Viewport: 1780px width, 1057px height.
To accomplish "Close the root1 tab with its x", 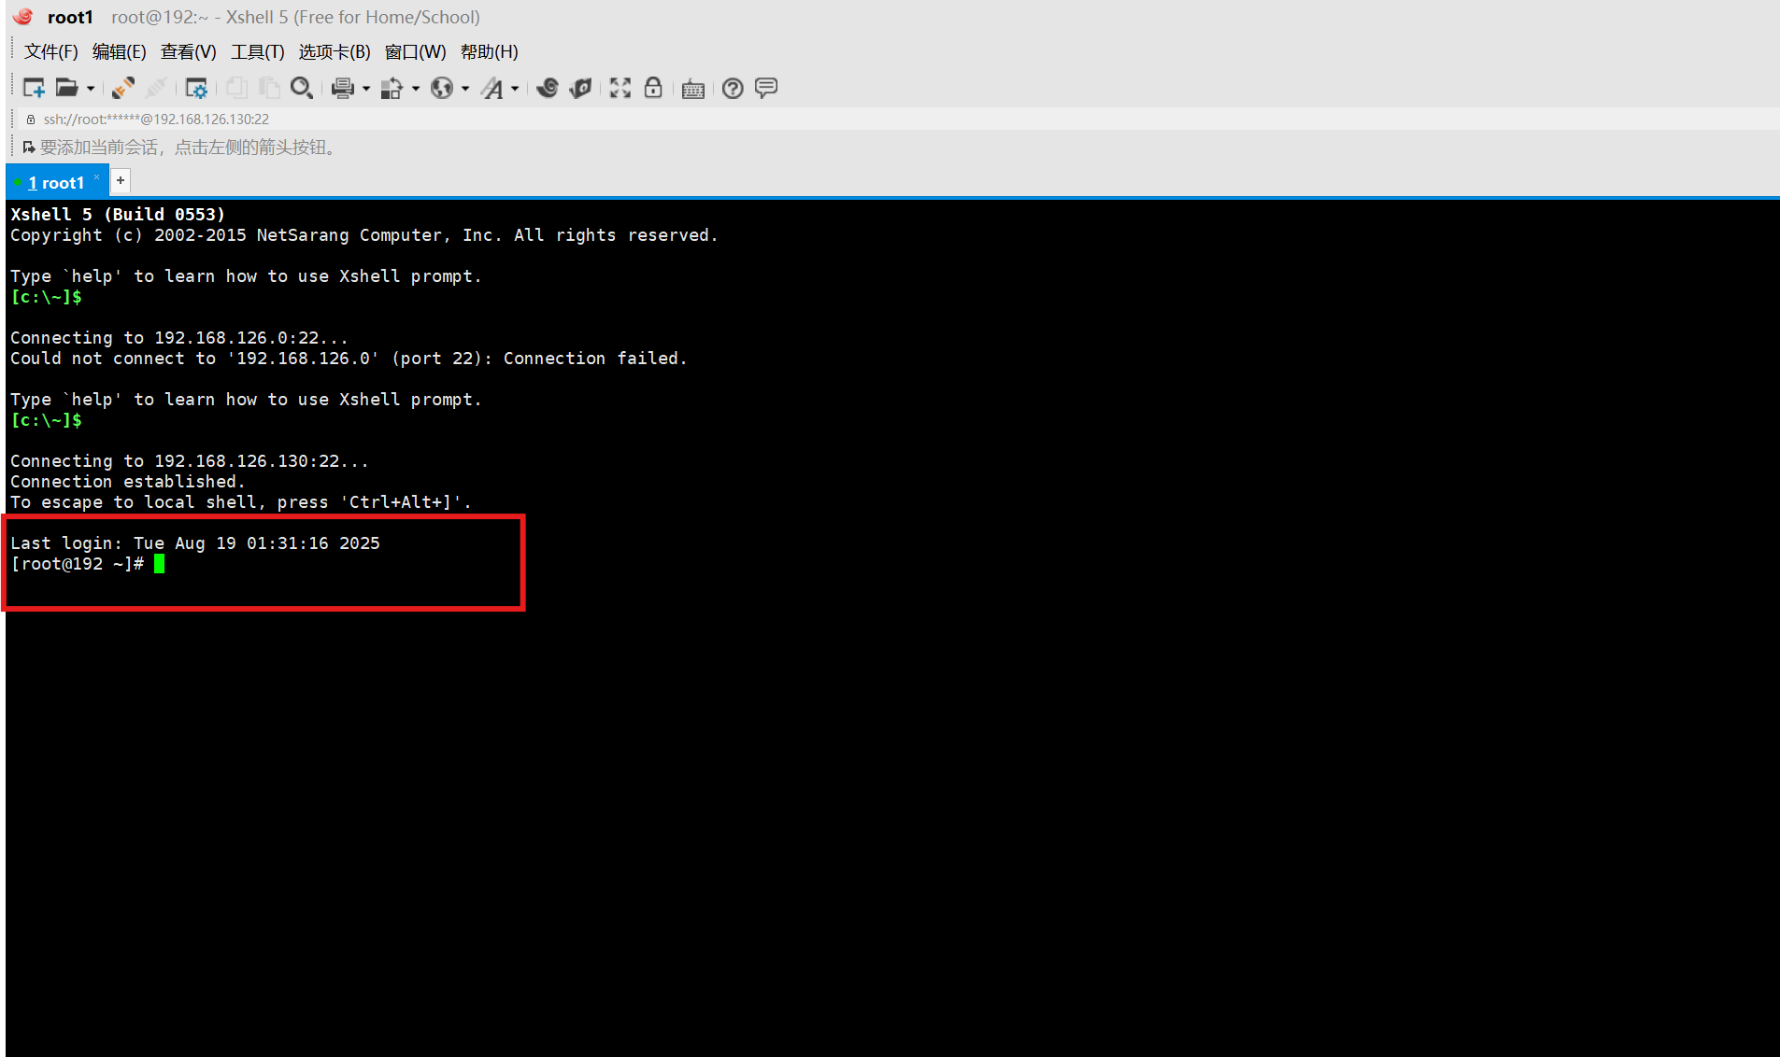I will click(96, 177).
